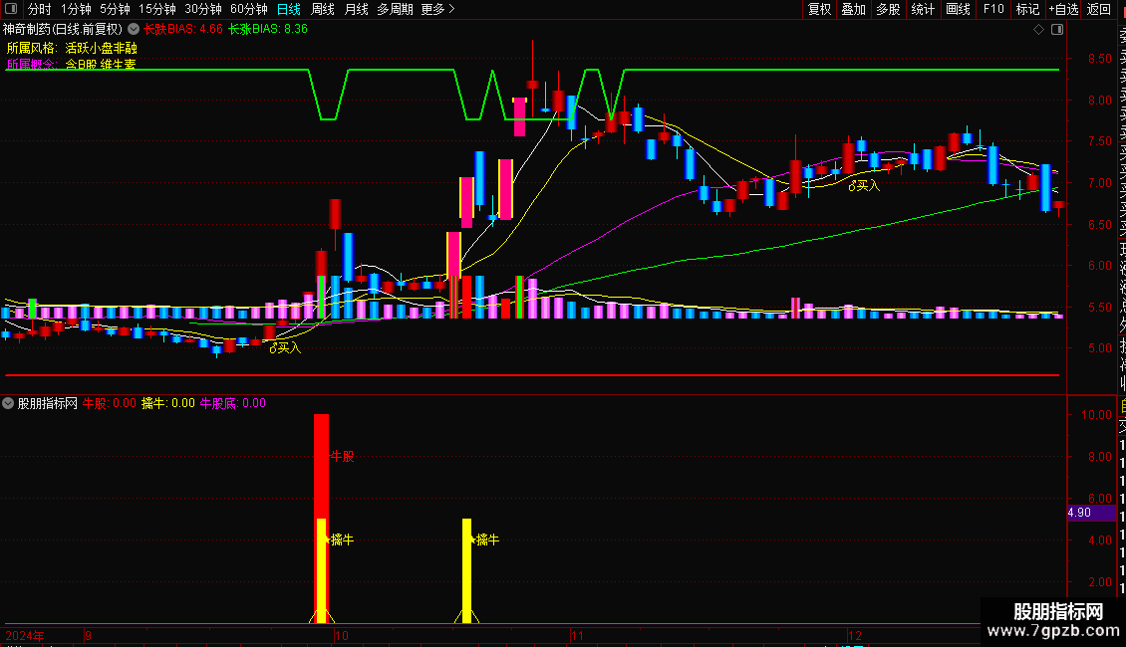Click the month 11 axis label
The width and height of the screenshot is (1126, 647).
577,636
